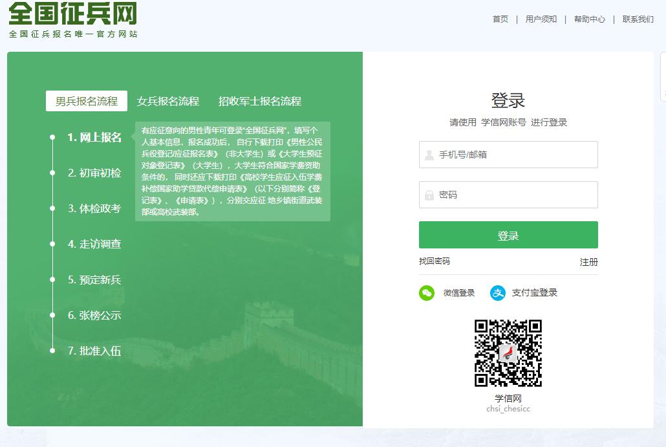Click the green 登录 button

508,235
